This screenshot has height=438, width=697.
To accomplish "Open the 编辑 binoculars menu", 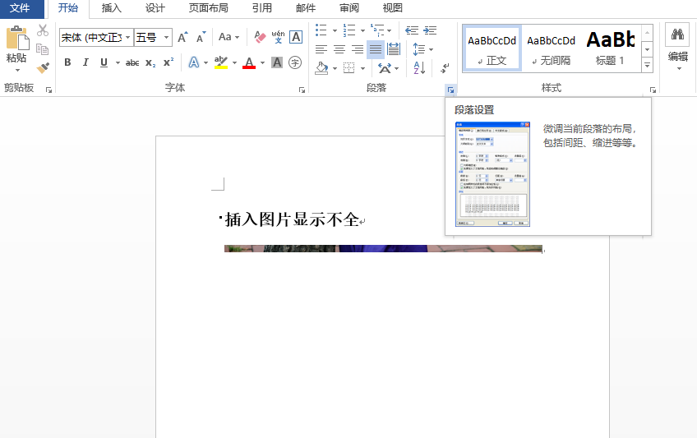I will [x=677, y=48].
